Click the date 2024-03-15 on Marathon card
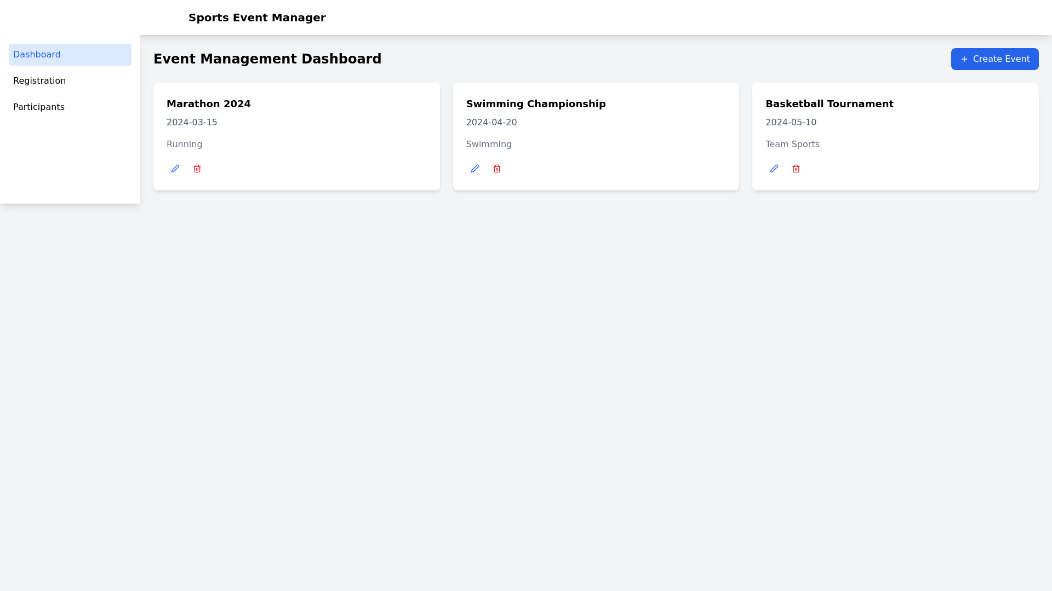Screen dimensions: 1052x591 pos(192,122)
